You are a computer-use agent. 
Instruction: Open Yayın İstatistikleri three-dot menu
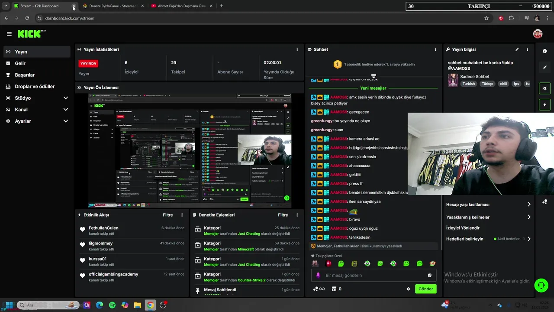click(x=297, y=49)
